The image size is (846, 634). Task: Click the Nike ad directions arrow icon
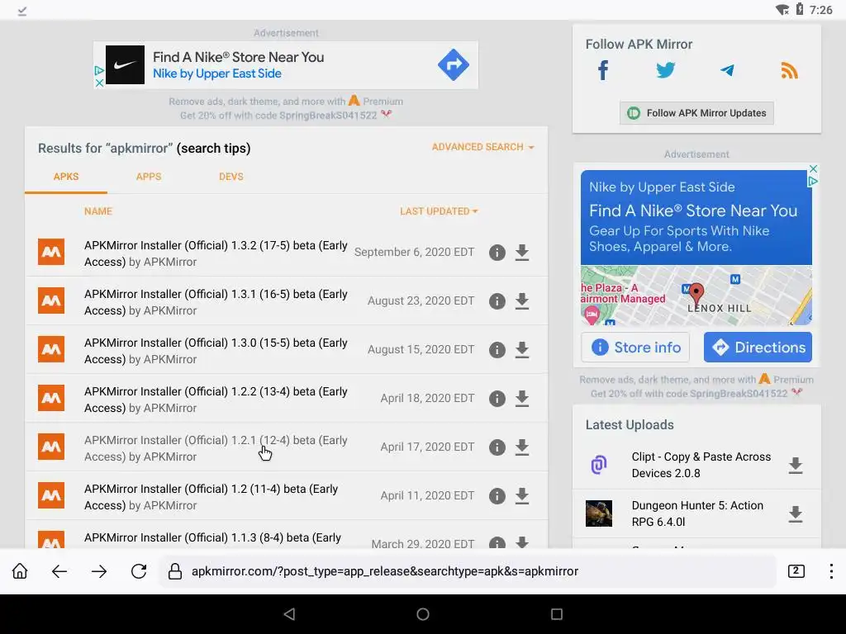point(454,64)
